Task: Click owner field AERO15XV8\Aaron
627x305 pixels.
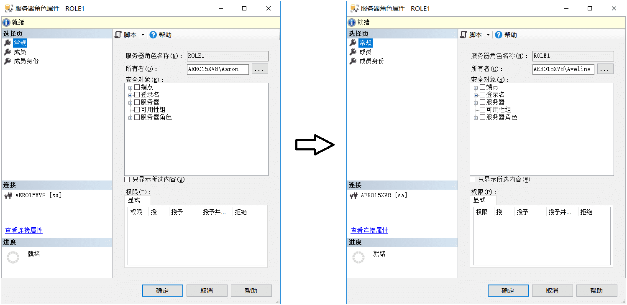Action: (x=218, y=69)
